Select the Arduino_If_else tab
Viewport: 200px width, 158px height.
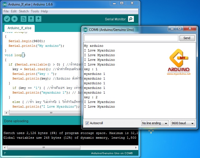[x=19, y=28]
